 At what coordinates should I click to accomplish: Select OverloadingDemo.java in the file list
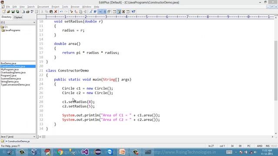pos(13,72)
